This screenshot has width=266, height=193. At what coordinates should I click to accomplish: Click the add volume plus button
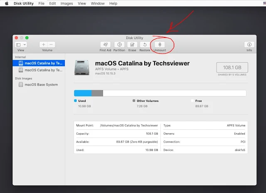(x=43, y=45)
